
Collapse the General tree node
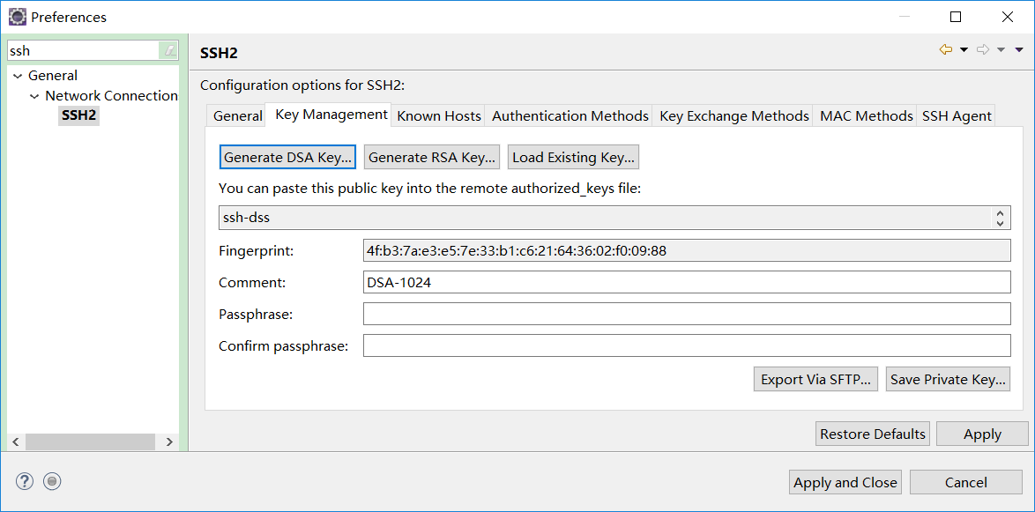18,76
